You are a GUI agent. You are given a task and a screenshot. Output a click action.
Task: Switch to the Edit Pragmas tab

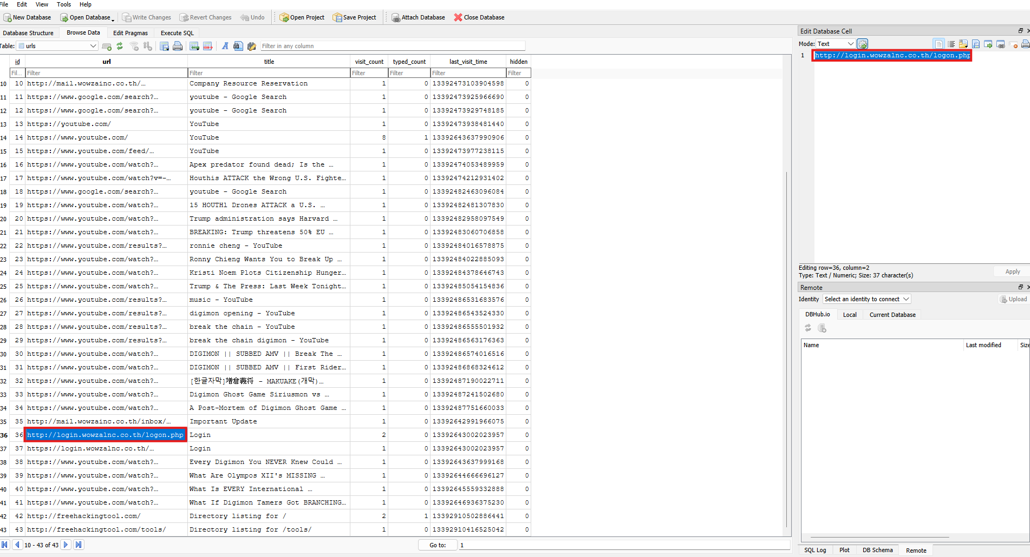click(x=131, y=33)
